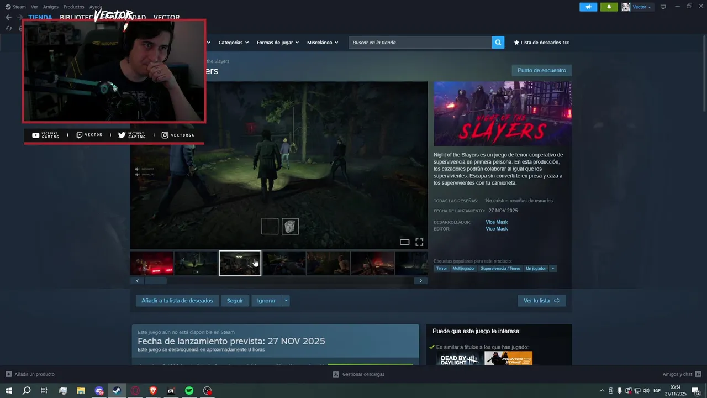Image resolution: width=707 pixels, height=398 pixels.
Task: Open Gestionar descargas
Action: pyautogui.click(x=358, y=374)
